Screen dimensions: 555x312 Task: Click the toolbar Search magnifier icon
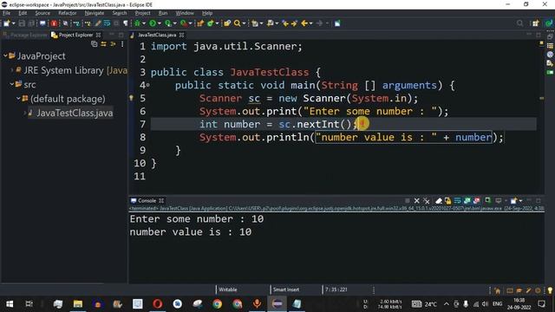coord(237,23)
